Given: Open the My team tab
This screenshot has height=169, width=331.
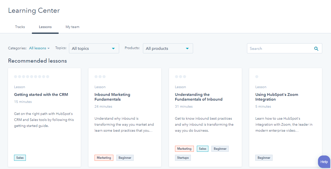Looking at the screenshot, I should click(x=72, y=27).
